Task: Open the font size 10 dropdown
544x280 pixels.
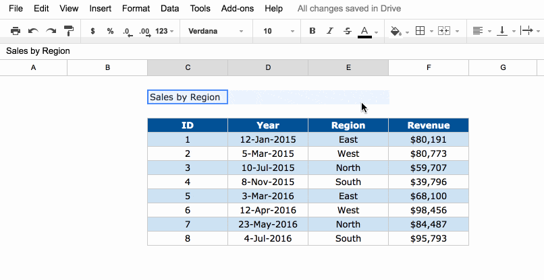Action: 278,31
